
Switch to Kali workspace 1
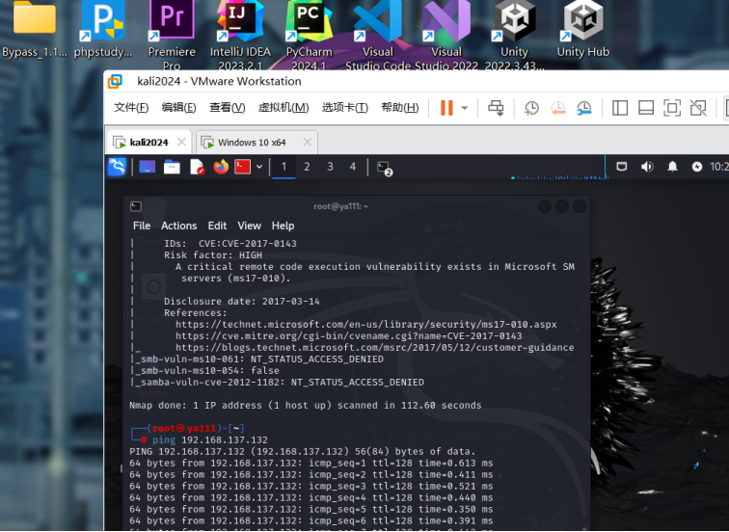pyautogui.click(x=283, y=167)
